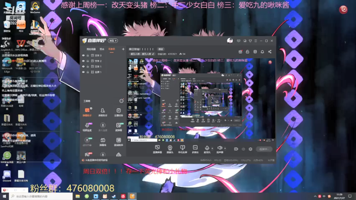Open the tool icon with green NEW badge

point(118,127)
